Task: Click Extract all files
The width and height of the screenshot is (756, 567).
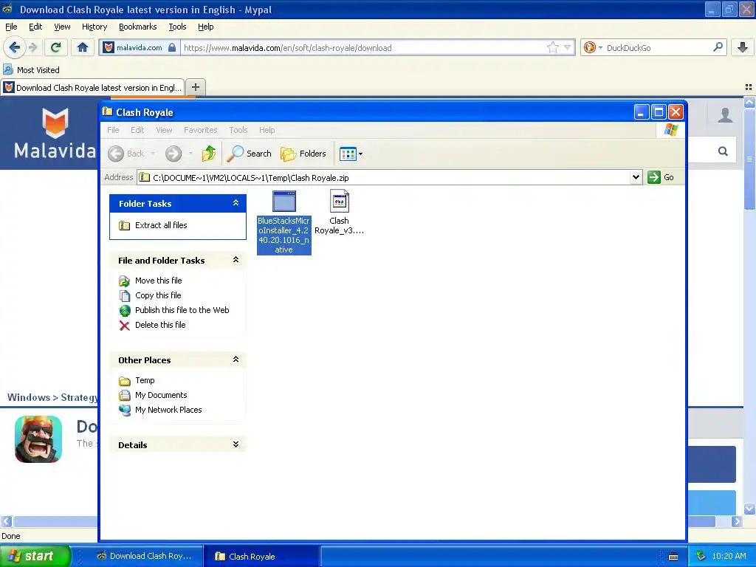Action: pos(160,225)
